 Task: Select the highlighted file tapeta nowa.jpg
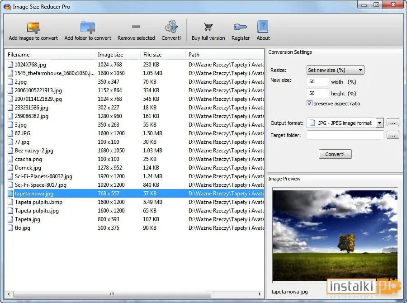pyautogui.click(x=34, y=194)
